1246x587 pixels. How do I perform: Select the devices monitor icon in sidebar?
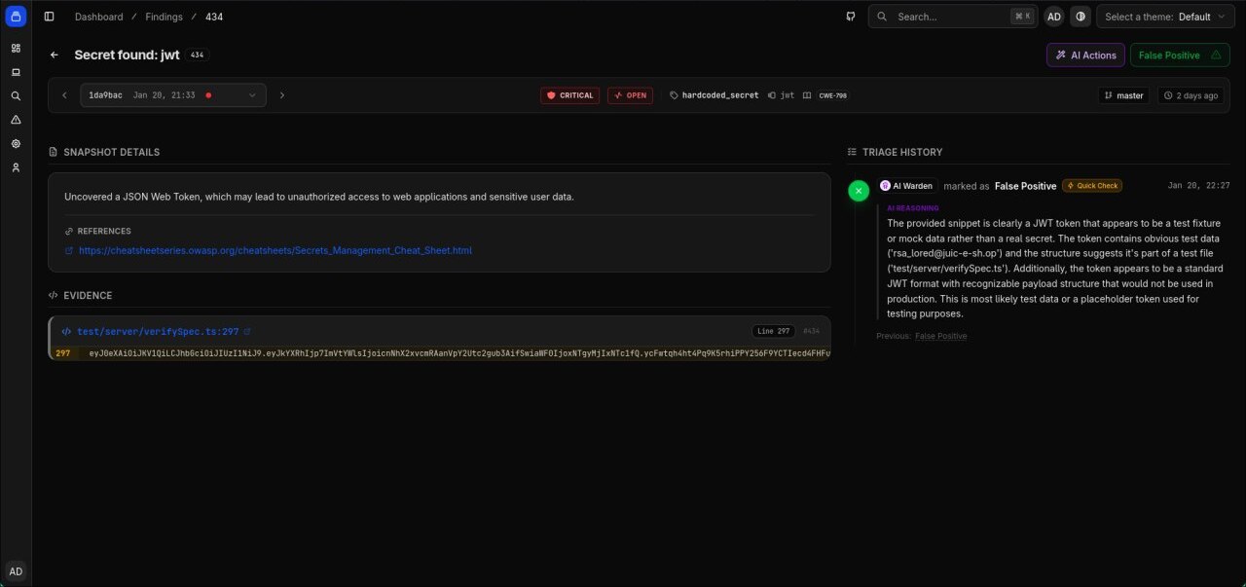coord(15,71)
